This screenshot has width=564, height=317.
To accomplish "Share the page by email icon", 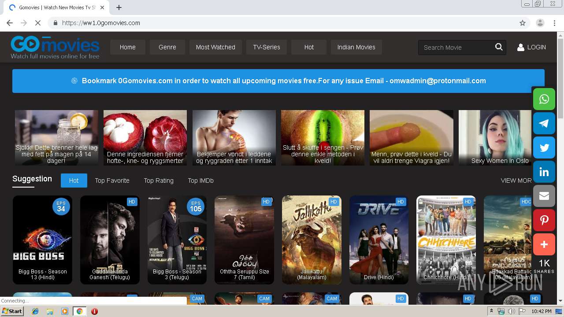I will [544, 196].
